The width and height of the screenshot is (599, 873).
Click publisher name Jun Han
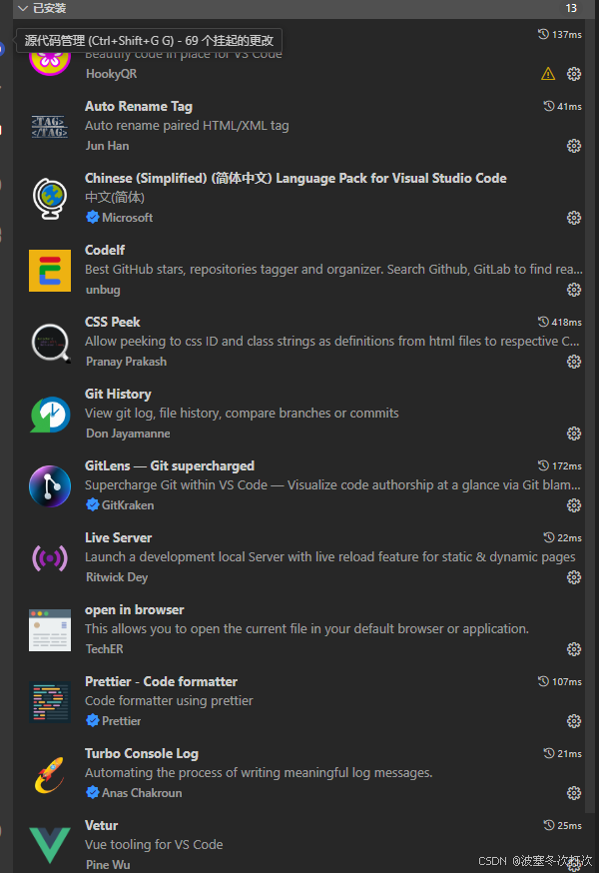[x=108, y=146]
